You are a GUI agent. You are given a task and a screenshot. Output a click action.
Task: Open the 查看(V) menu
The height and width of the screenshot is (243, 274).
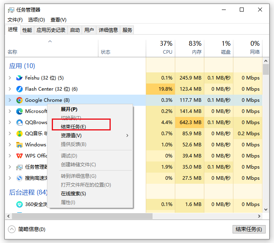pos(59,20)
